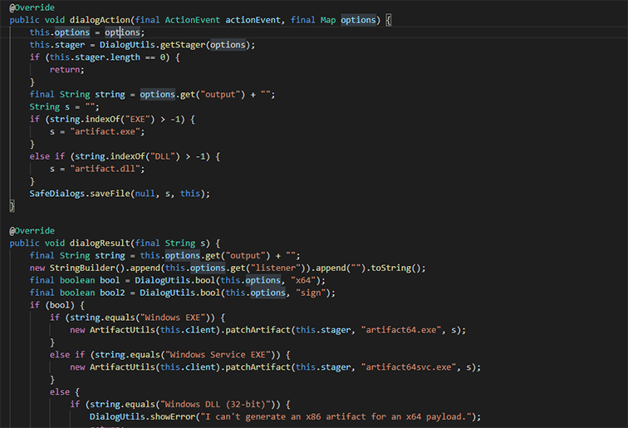Click the "sign" string argument
Image resolution: width=628 pixels, height=428 pixels.
coord(311,293)
